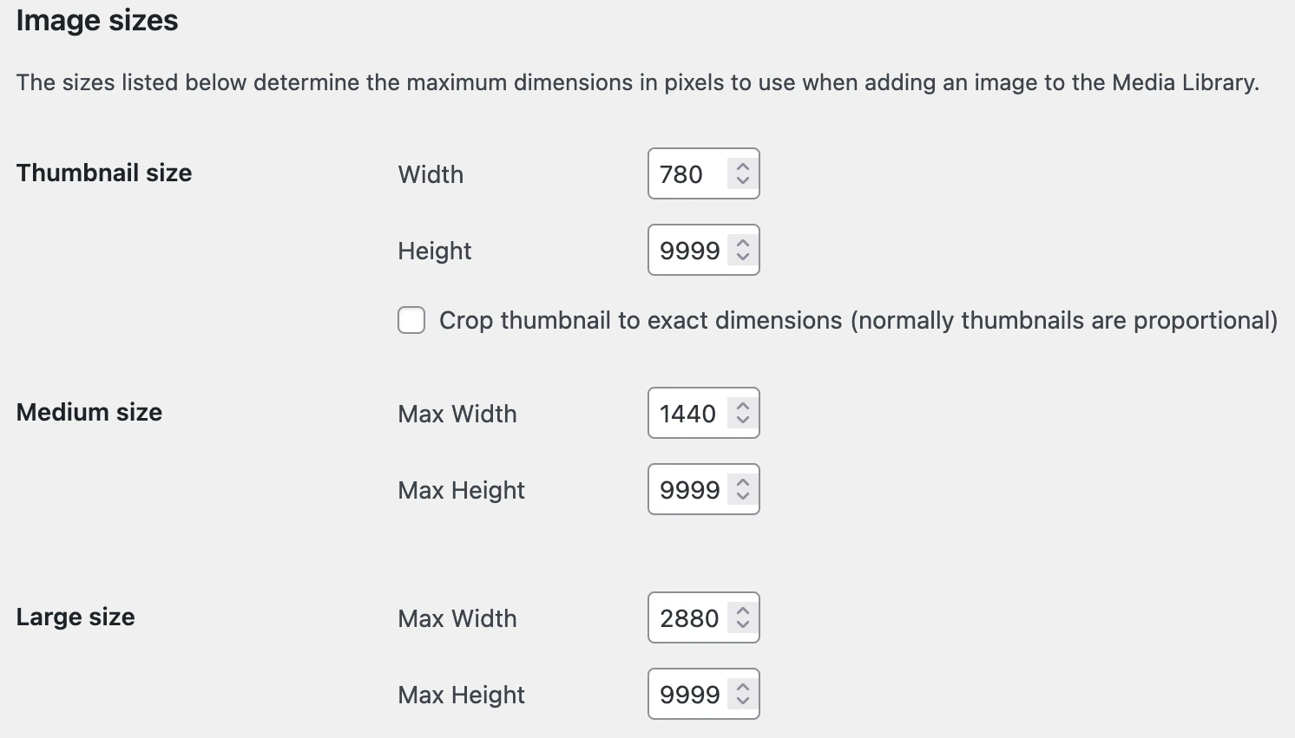The height and width of the screenshot is (738, 1295).
Task: Decrease Thumbnail Height using the down arrow
Action: point(742,257)
